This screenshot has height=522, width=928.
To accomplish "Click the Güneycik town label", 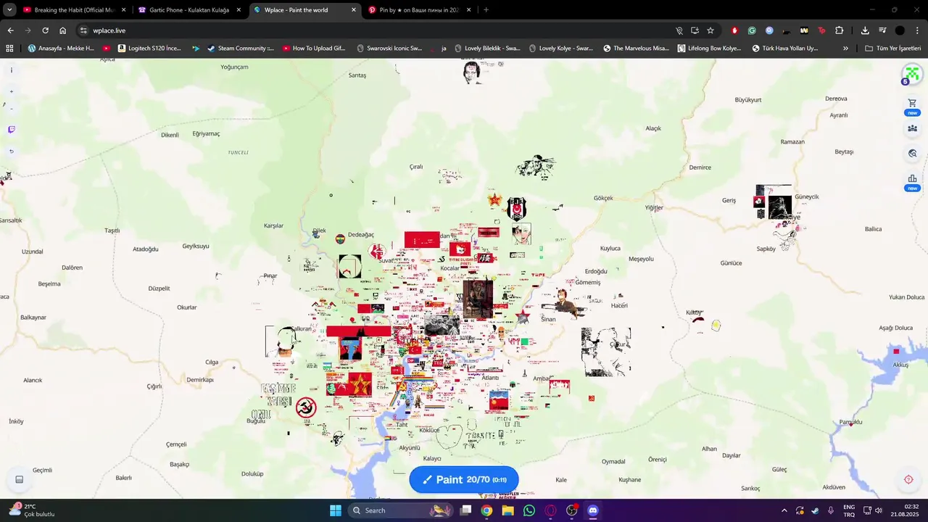I will (x=806, y=197).
